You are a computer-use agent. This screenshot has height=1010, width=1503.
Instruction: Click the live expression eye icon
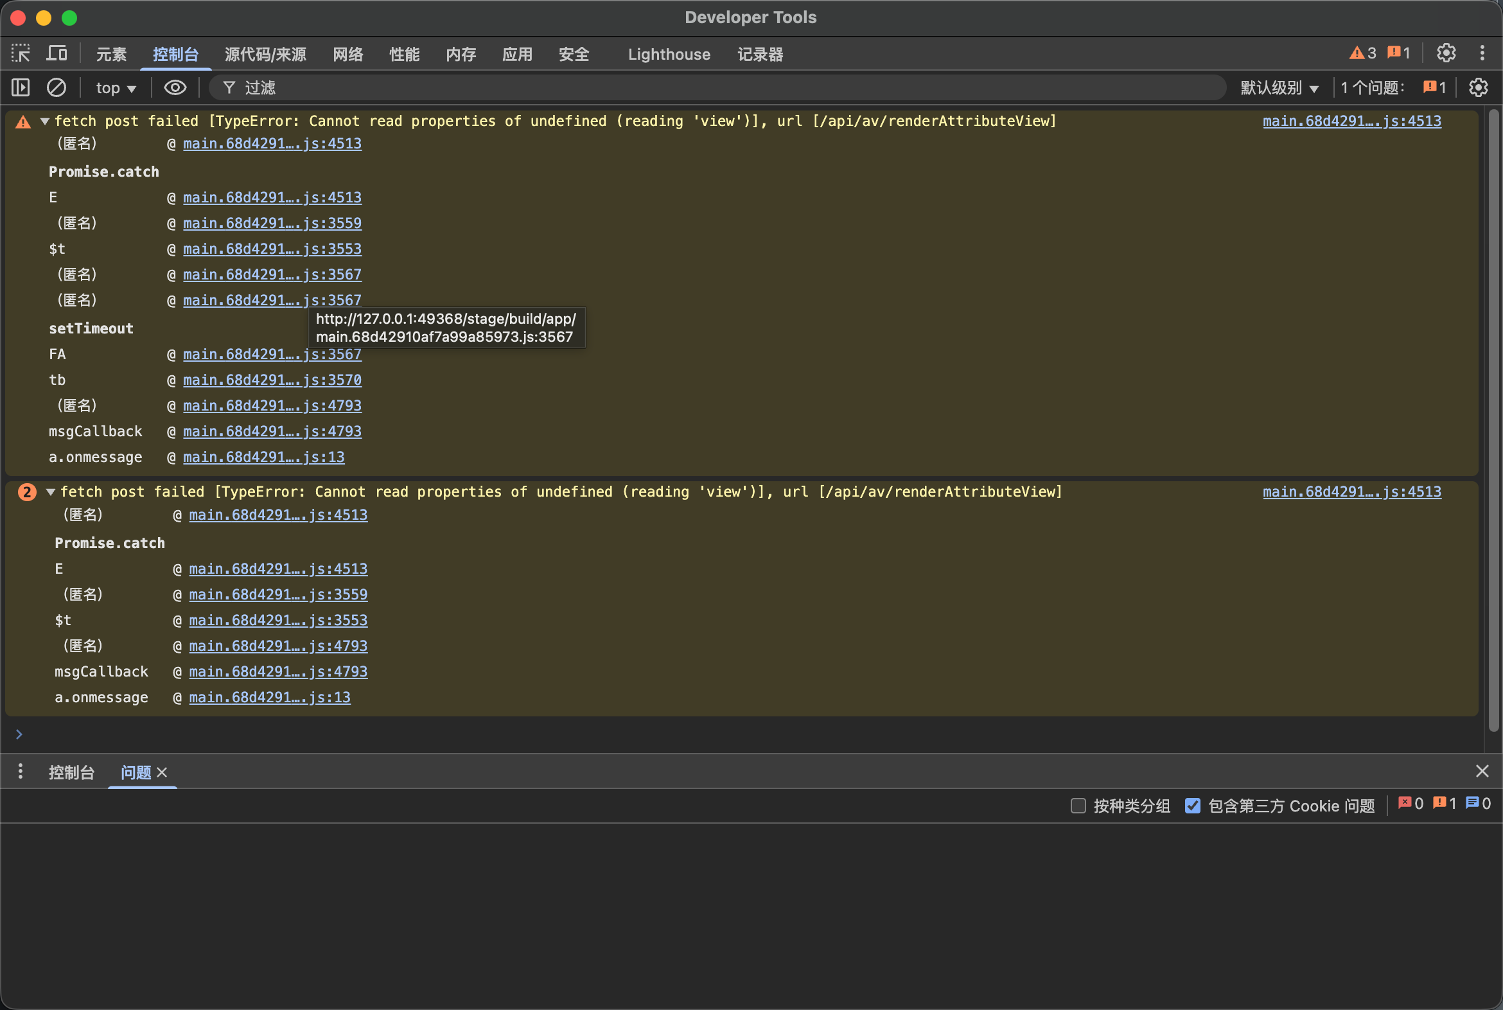pyautogui.click(x=175, y=87)
